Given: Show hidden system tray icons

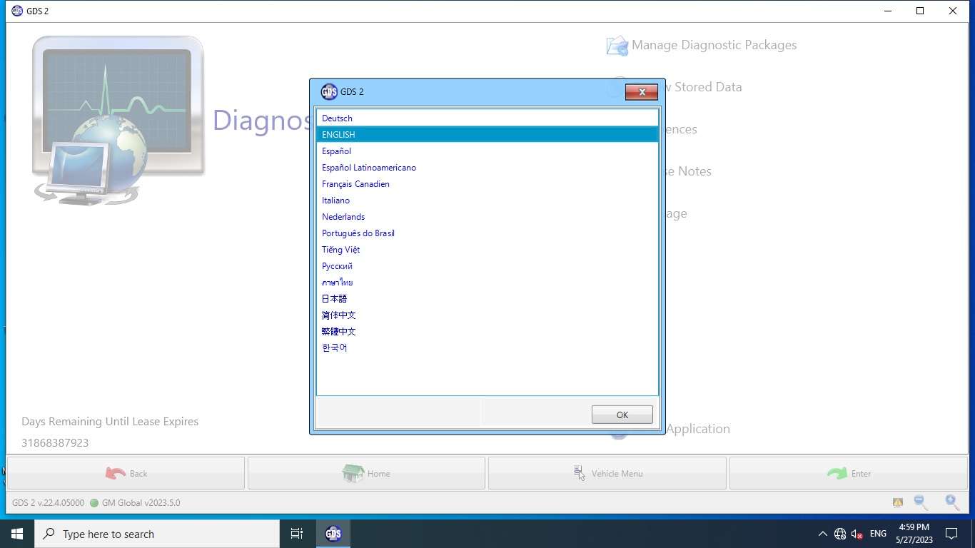Looking at the screenshot, I should coord(822,534).
